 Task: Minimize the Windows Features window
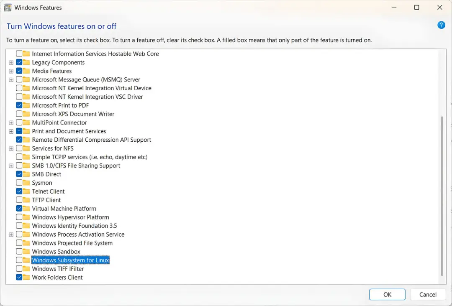point(394,8)
